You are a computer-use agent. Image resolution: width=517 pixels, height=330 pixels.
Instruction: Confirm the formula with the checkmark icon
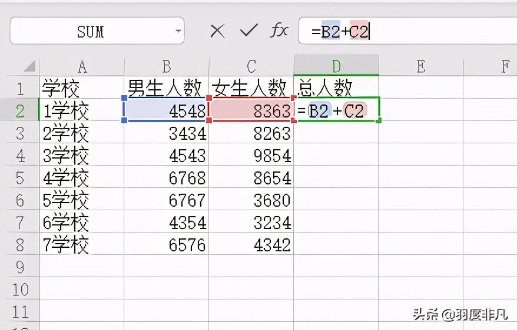click(x=249, y=30)
